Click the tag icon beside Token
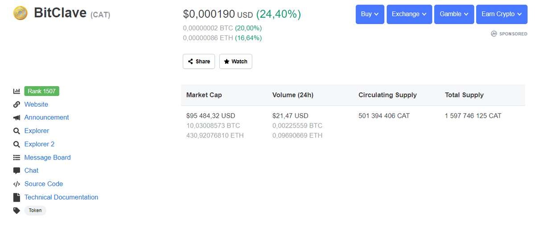 pos(16,210)
